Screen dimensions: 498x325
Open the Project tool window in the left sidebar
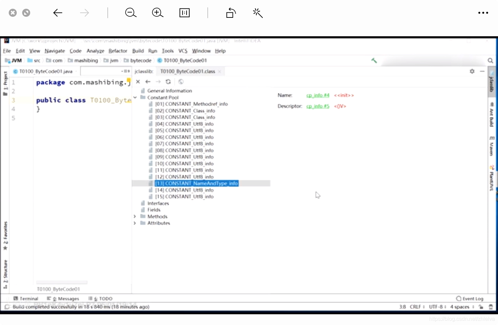tap(5, 83)
